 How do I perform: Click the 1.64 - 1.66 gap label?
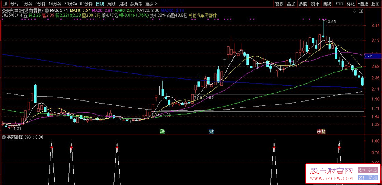coord(161,115)
